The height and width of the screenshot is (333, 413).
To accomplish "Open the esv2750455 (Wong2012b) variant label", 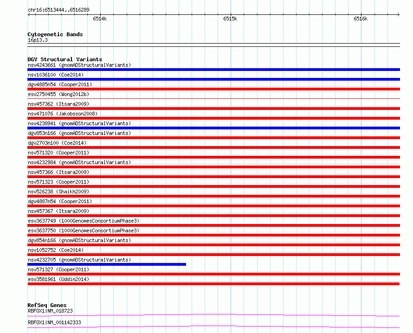I will point(58,94).
